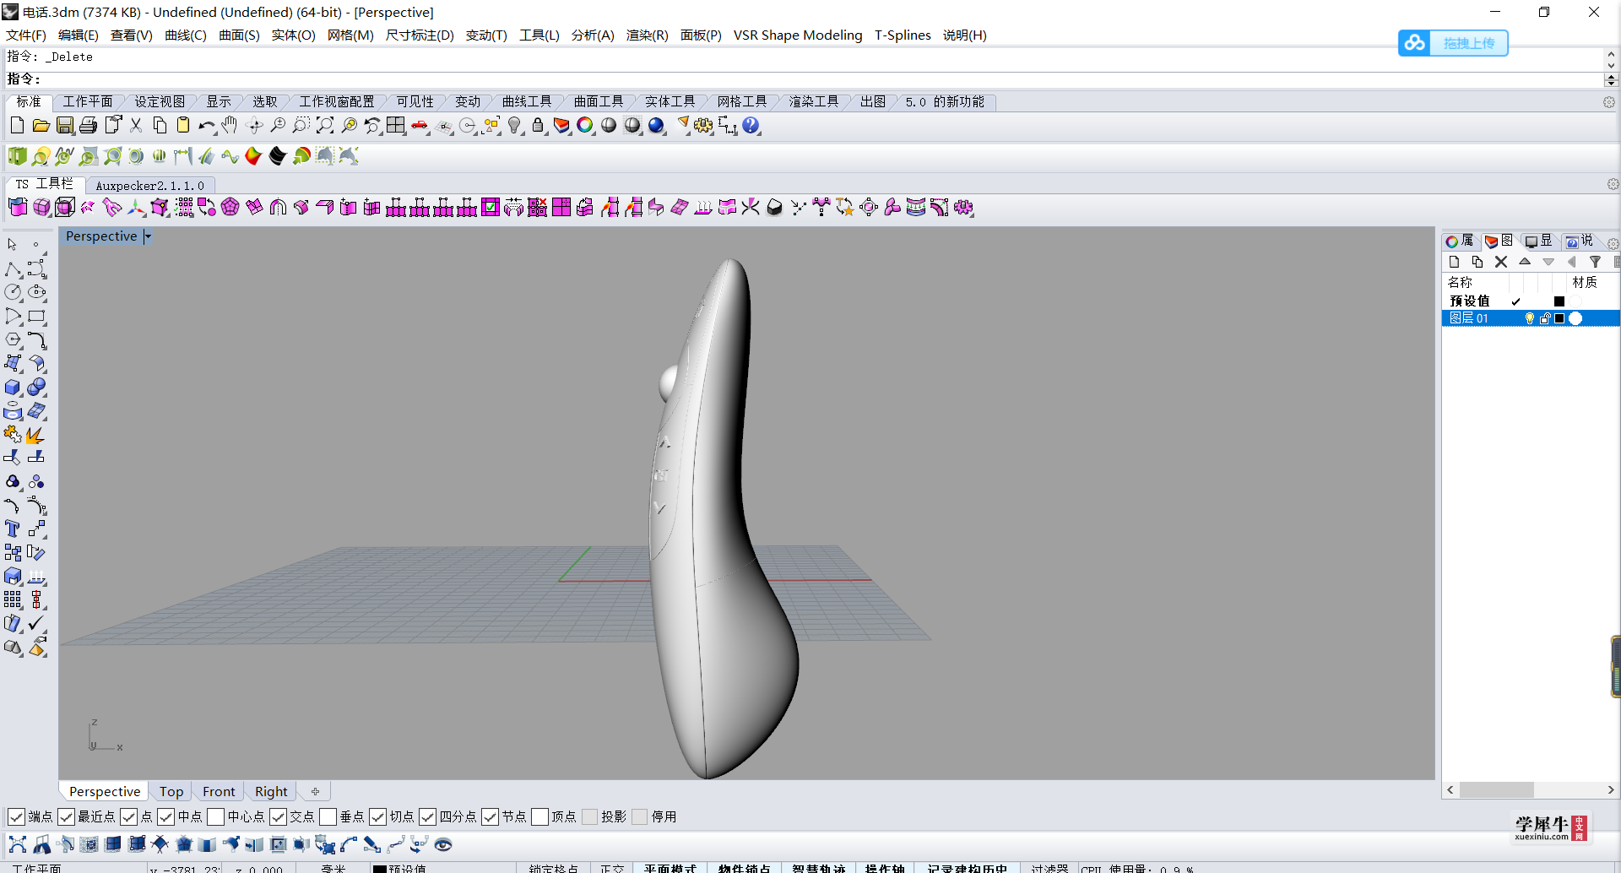Click the Zoom Extents icon

325,126
